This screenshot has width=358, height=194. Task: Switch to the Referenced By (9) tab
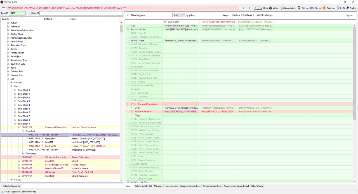tap(143, 186)
